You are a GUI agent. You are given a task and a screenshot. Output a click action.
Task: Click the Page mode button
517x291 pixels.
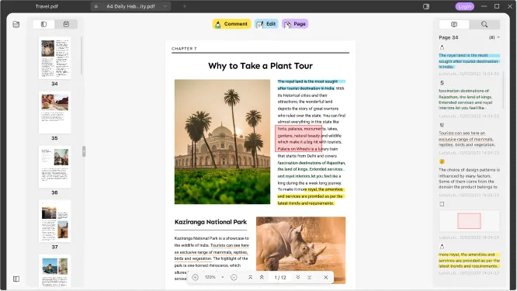295,24
